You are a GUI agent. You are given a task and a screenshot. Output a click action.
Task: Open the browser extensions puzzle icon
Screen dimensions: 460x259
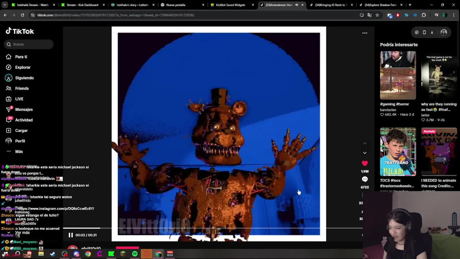(x=424, y=15)
